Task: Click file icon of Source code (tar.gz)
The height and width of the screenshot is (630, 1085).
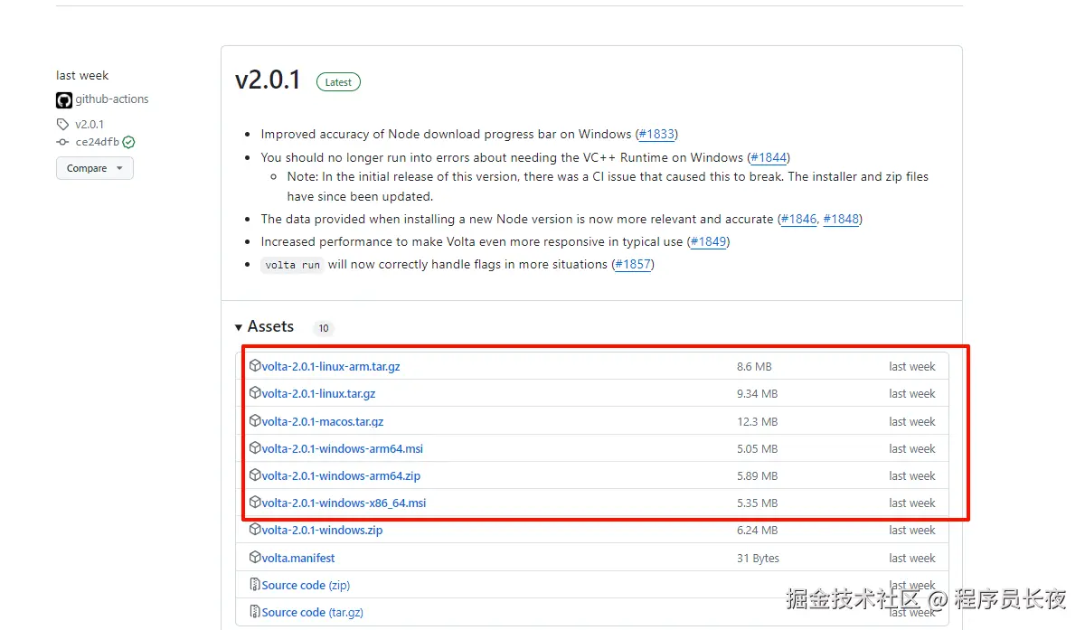Action: click(x=255, y=612)
